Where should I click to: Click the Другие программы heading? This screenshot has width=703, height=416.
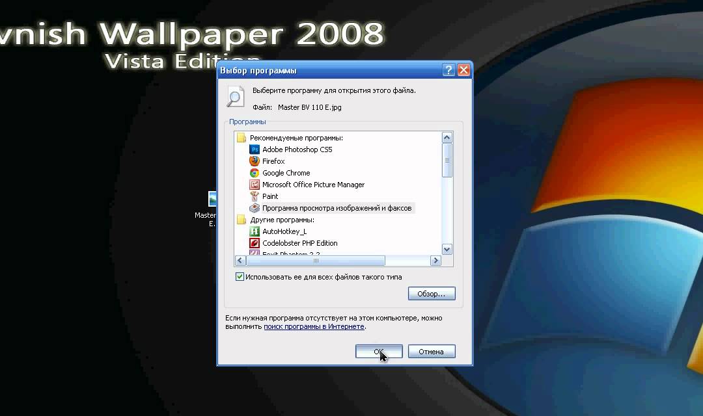click(x=282, y=220)
